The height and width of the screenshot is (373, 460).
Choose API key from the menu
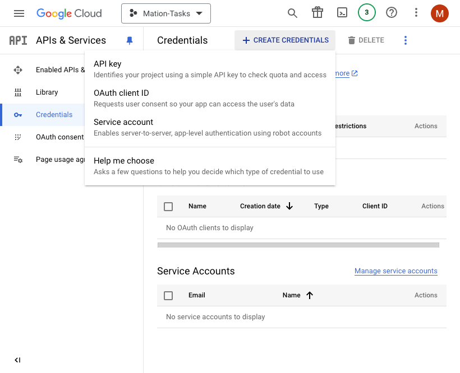tap(210, 69)
